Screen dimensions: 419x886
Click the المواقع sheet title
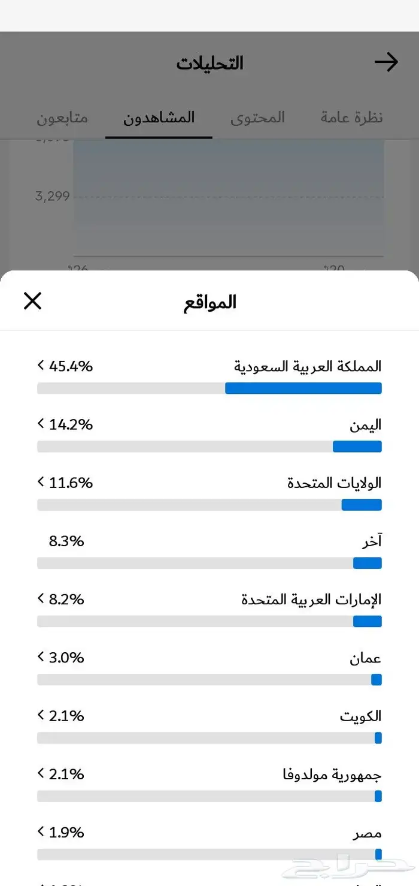[x=209, y=302]
